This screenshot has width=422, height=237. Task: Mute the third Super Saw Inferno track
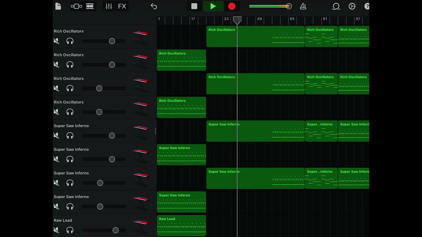tap(56, 183)
